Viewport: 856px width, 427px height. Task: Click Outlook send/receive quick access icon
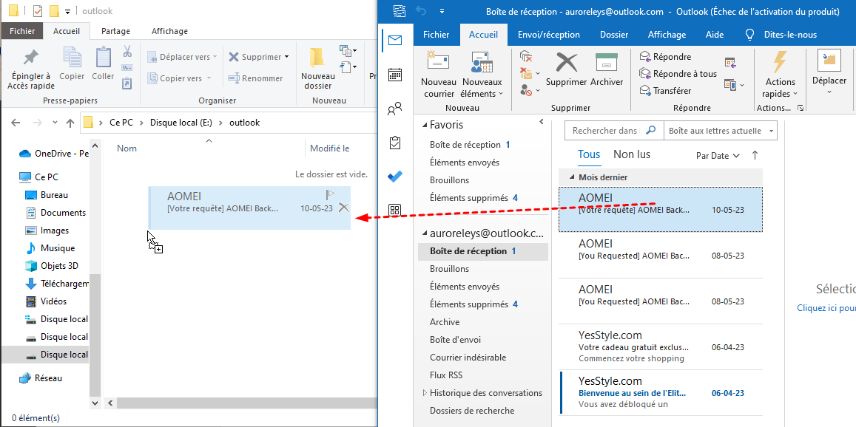pyautogui.click(x=400, y=11)
